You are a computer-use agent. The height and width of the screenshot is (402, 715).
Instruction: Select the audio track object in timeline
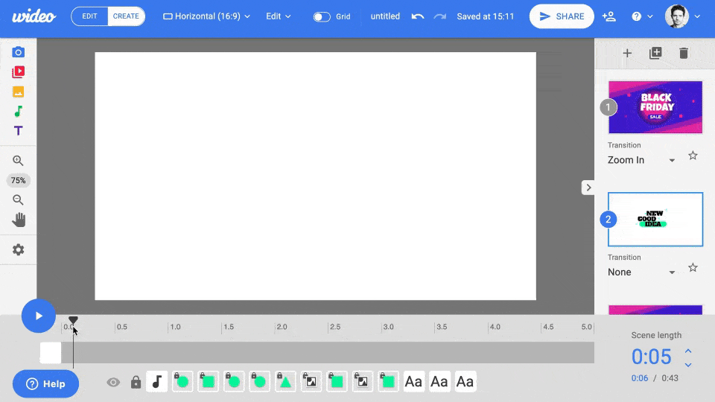click(x=157, y=381)
